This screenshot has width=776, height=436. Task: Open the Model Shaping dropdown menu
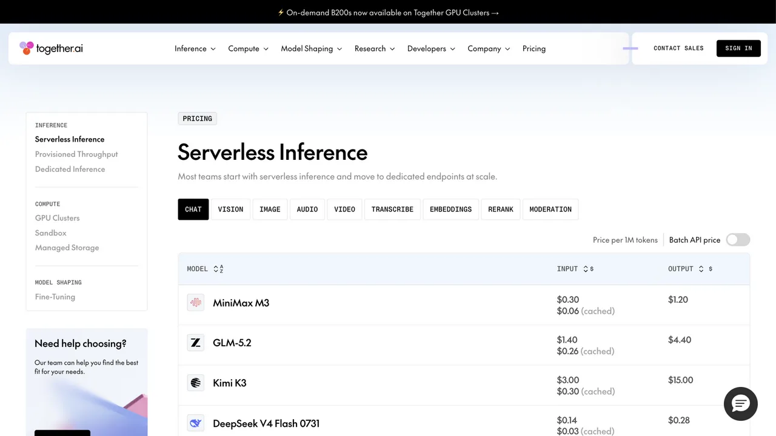[x=312, y=48]
